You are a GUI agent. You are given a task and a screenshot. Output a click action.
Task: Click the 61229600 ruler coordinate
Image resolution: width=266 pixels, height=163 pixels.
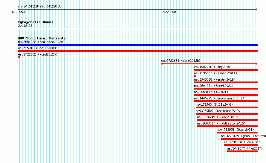169,12
